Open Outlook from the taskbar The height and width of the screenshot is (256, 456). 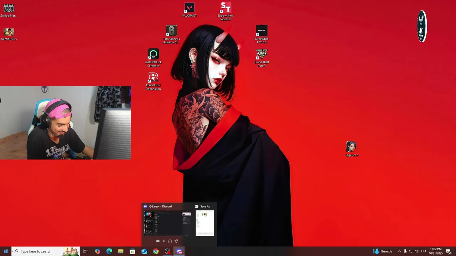point(144,251)
